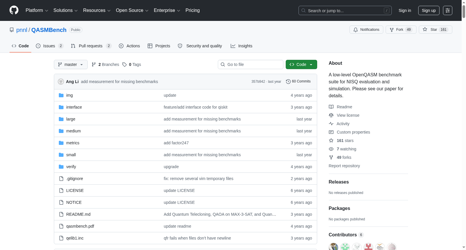The image size is (466, 250).
Task: View the 2 Branches link
Action: (105, 64)
